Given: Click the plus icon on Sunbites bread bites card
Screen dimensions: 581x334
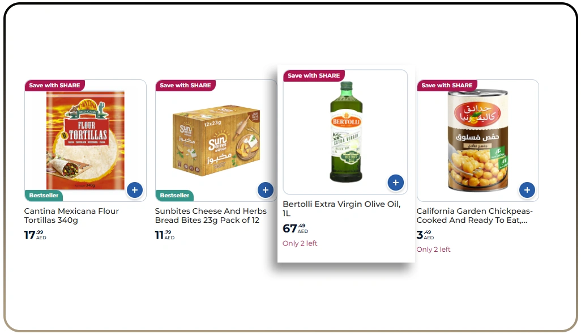Looking at the screenshot, I should pos(266,190).
